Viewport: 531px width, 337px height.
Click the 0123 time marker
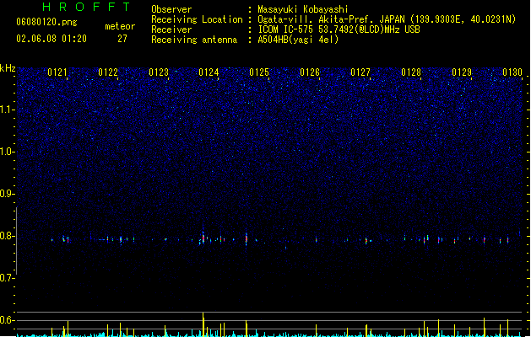click(x=159, y=72)
